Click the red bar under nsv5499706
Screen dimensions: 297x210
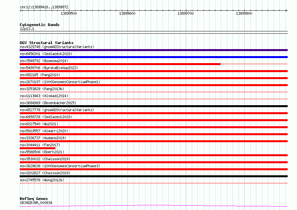pyautogui.click(x=154, y=71)
